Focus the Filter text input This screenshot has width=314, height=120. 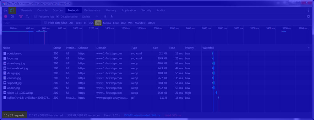(22, 23)
